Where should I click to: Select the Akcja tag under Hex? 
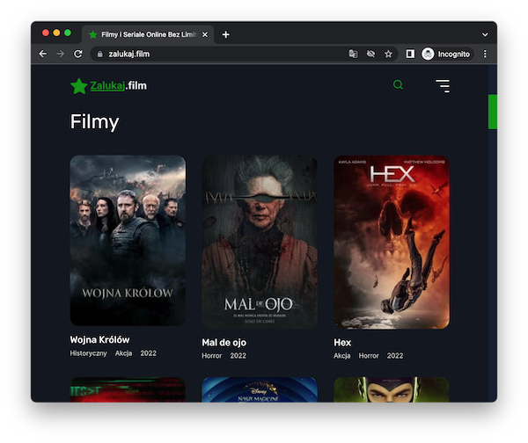coord(342,356)
